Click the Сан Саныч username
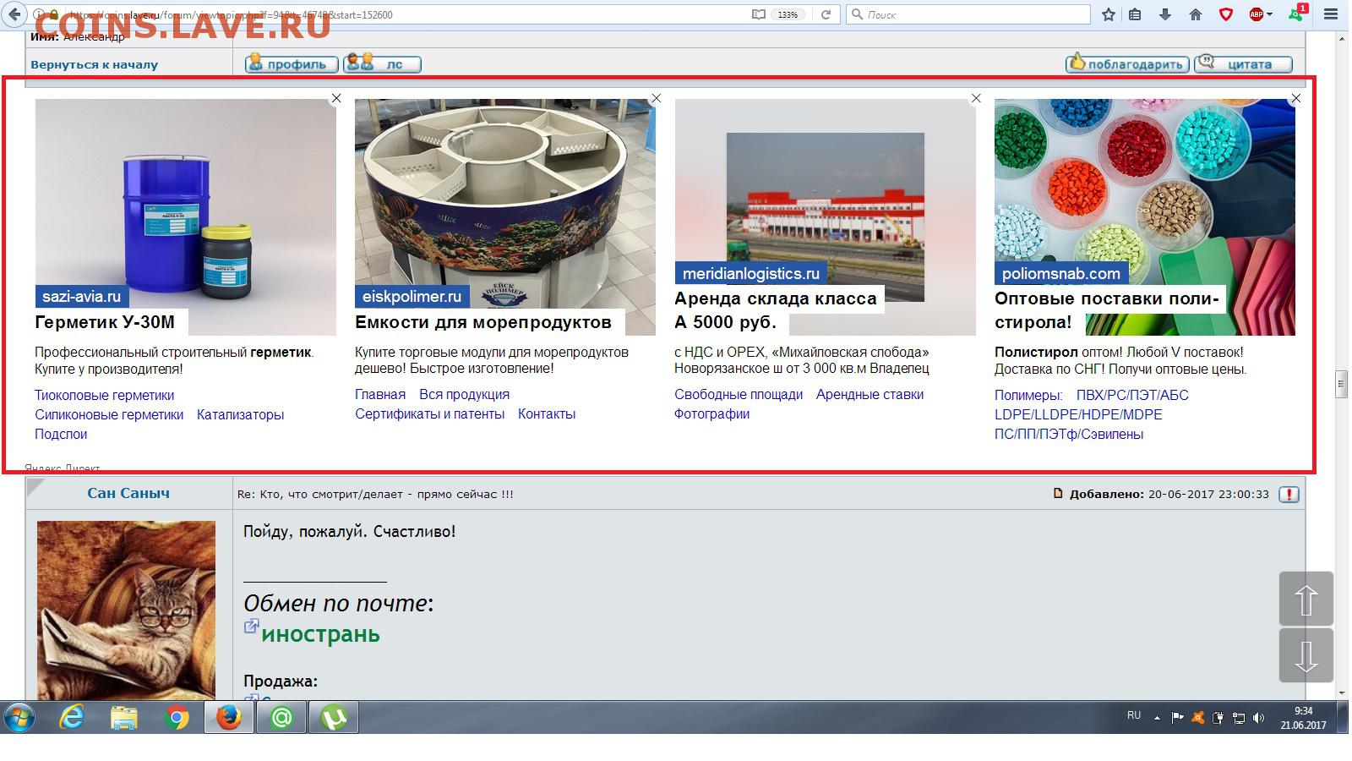 128,493
